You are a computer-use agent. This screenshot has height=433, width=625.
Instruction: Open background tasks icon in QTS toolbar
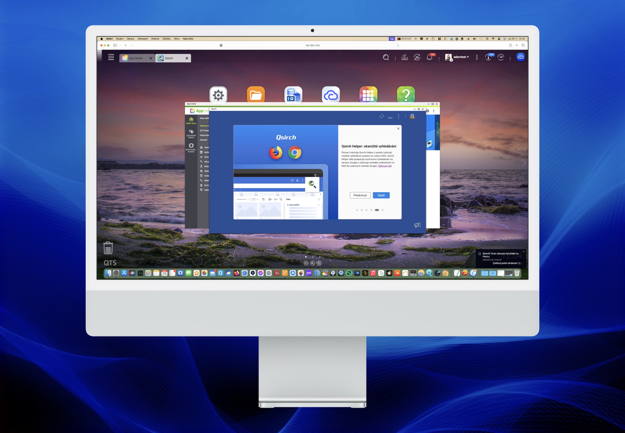pyautogui.click(x=404, y=57)
